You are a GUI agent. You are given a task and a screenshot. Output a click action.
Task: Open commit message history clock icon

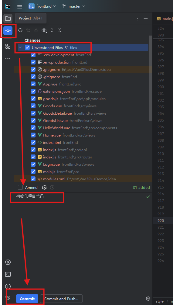pos(52,188)
